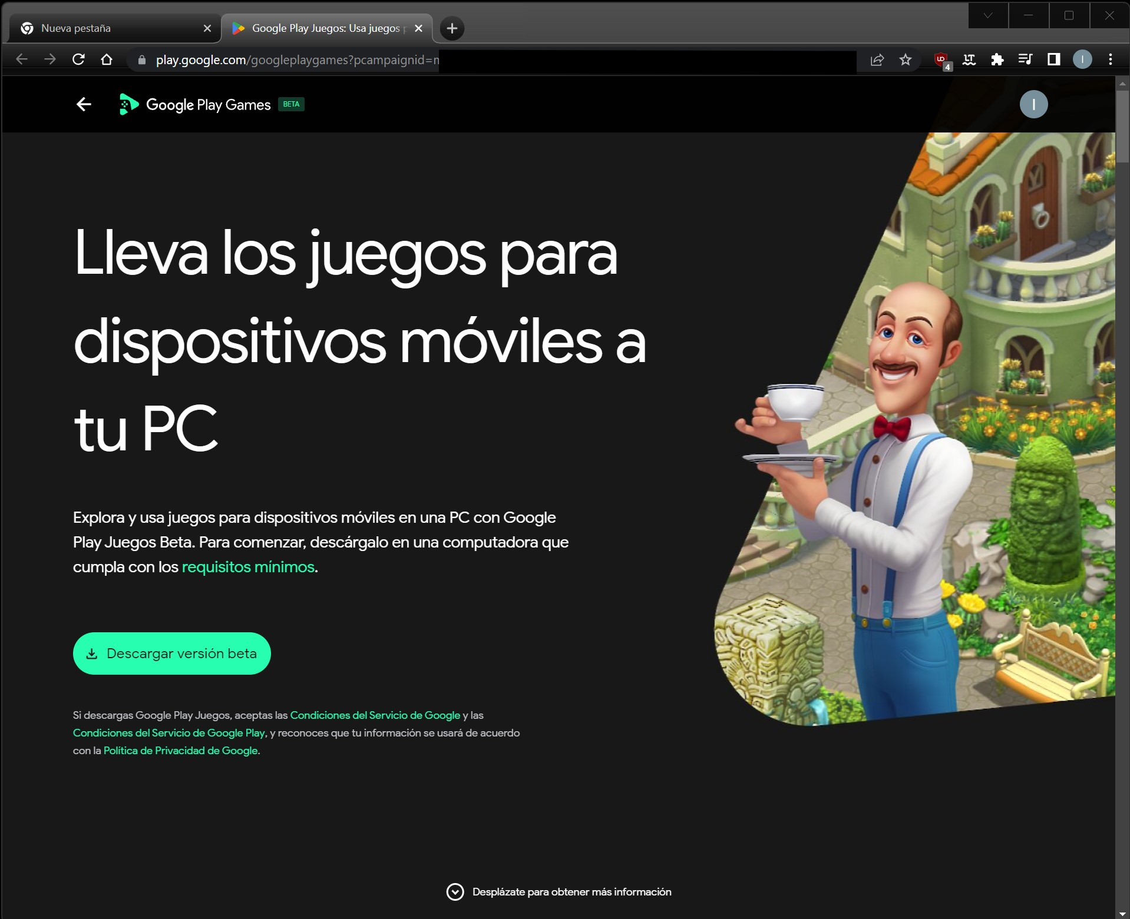Open Condiciones del Servicio de Google Play link
The width and height of the screenshot is (1130, 919).
coord(169,733)
